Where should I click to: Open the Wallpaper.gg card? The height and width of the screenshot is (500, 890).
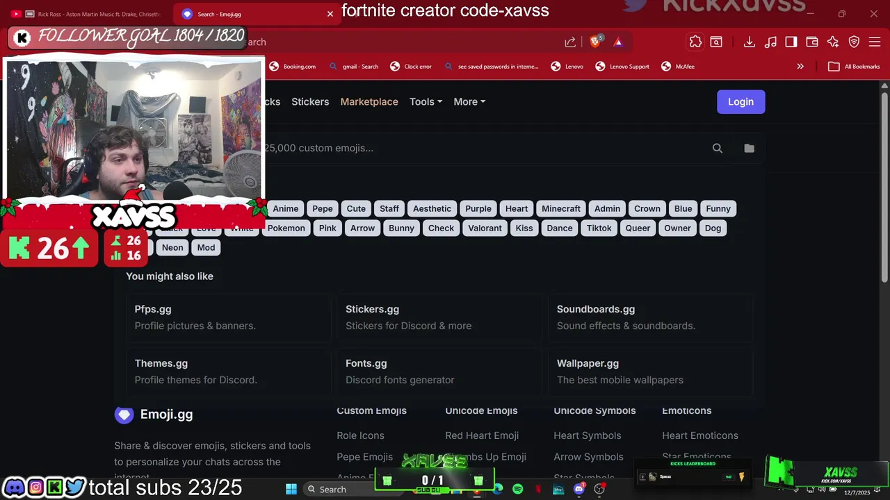tap(651, 372)
